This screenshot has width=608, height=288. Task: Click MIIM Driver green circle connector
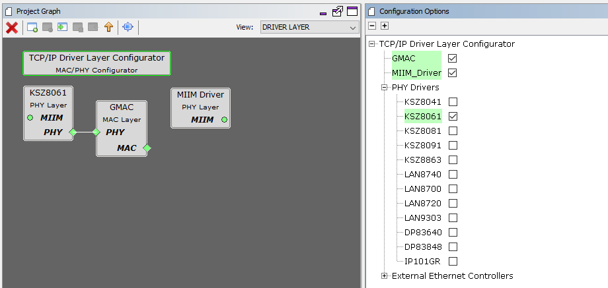pyautogui.click(x=224, y=120)
